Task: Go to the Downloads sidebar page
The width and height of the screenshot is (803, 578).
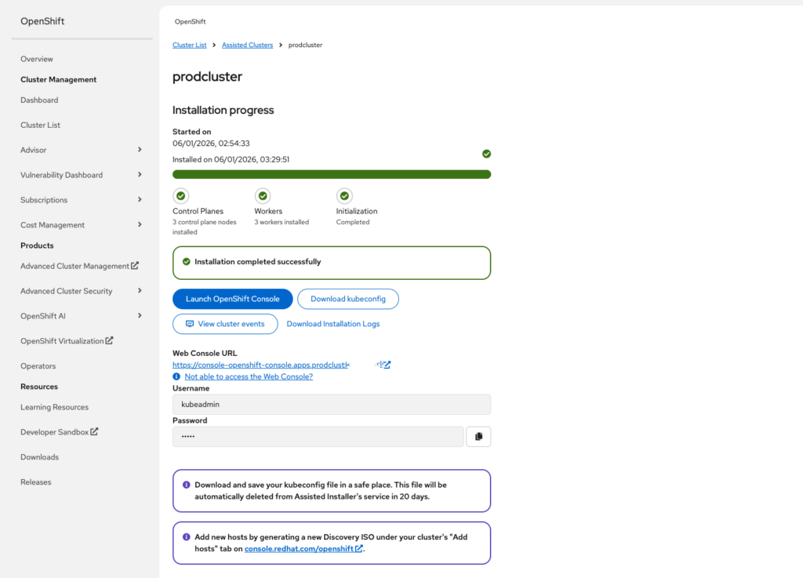Action: click(39, 457)
